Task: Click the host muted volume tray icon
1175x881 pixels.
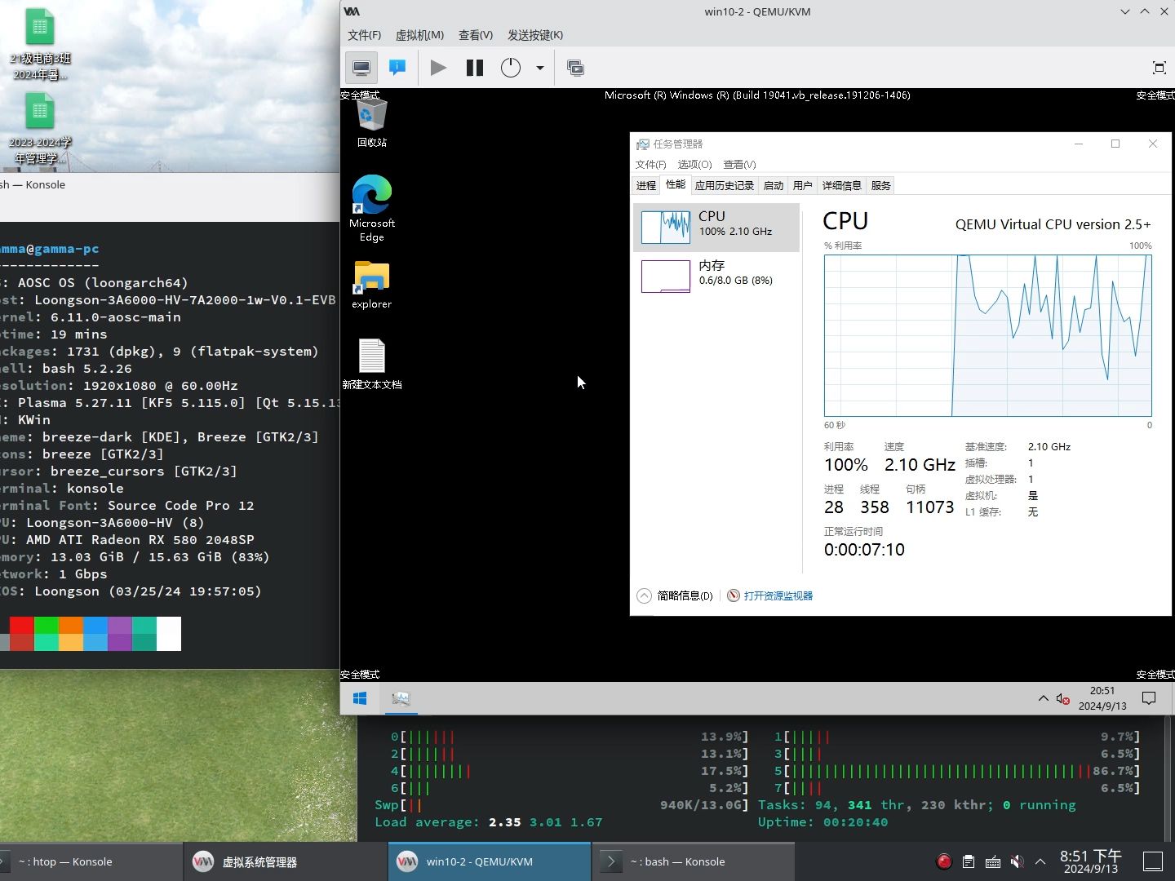Action: [1017, 861]
